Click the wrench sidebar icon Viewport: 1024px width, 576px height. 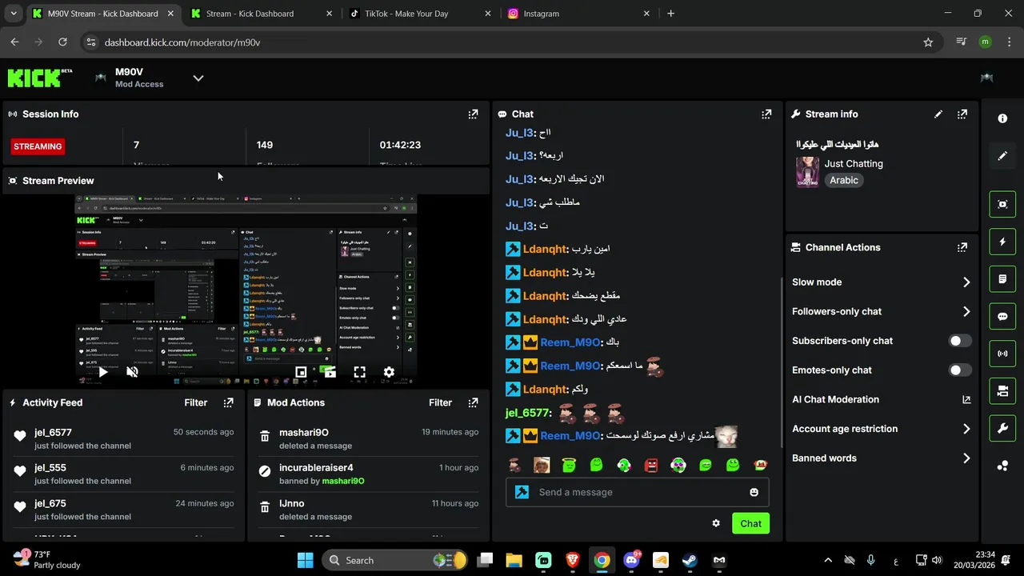coord(1002,429)
